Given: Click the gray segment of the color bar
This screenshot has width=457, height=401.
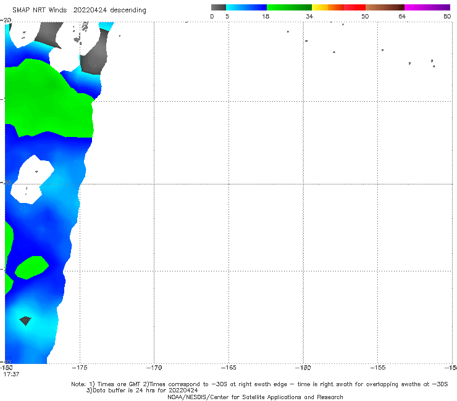Looking at the screenshot, I should pyautogui.click(x=219, y=7).
